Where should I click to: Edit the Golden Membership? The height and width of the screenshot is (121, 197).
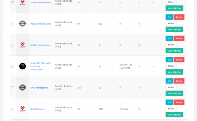pyautogui.click(x=169, y=38)
